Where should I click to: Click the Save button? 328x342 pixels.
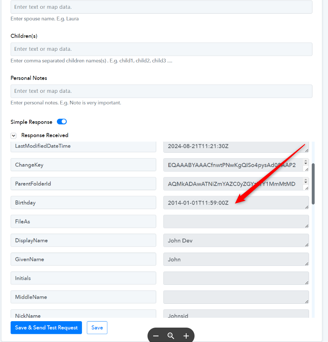click(x=97, y=328)
